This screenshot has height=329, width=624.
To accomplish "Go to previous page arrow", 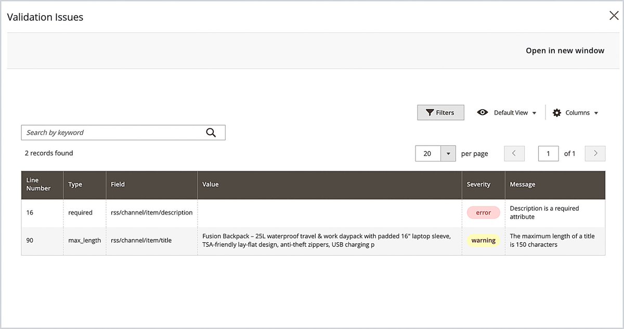I will 514,153.
